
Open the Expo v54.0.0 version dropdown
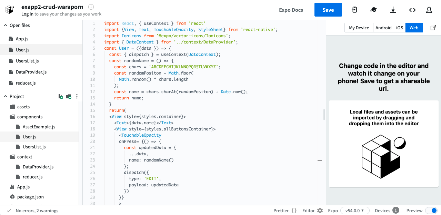[355, 211]
